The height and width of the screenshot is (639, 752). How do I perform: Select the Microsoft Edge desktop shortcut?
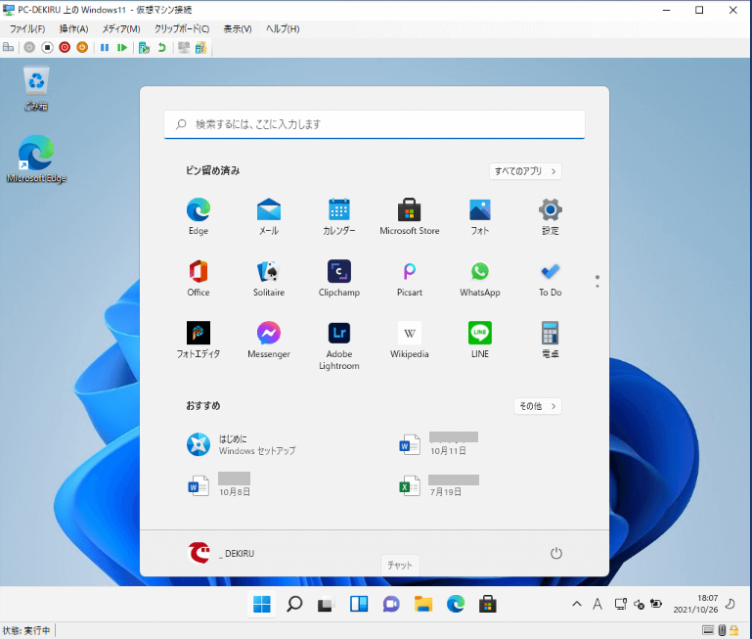pos(36,159)
